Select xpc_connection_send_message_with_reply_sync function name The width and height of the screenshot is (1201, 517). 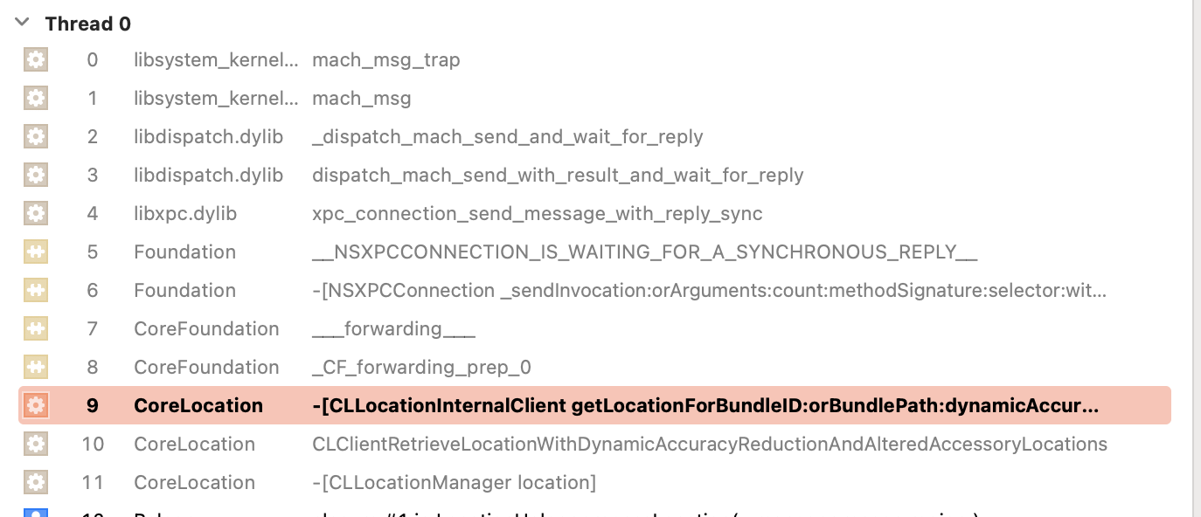point(538,214)
